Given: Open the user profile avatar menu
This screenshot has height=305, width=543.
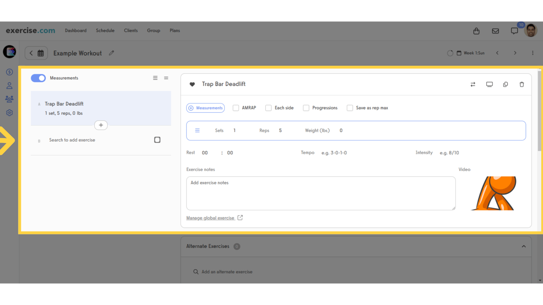Looking at the screenshot, I should point(531,30).
